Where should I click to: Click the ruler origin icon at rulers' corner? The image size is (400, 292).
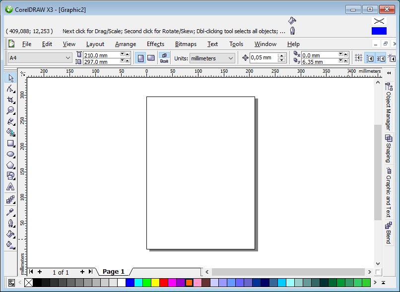23,74
